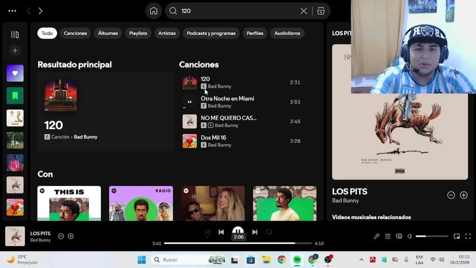The height and width of the screenshot is (268, 476).
Task: Select the Podcasts y programas chip
Action: [211, 33]
